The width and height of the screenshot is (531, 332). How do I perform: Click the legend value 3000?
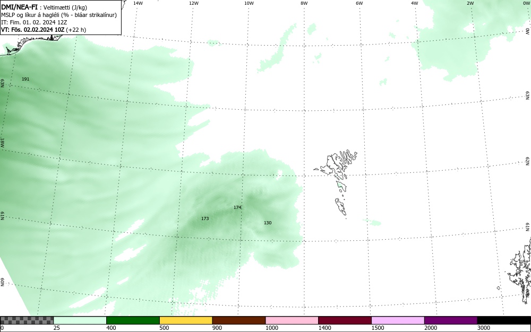(x=484, y=328)
